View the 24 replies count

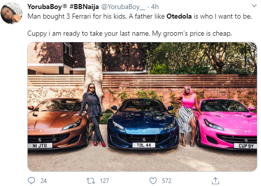coord(44,181)
